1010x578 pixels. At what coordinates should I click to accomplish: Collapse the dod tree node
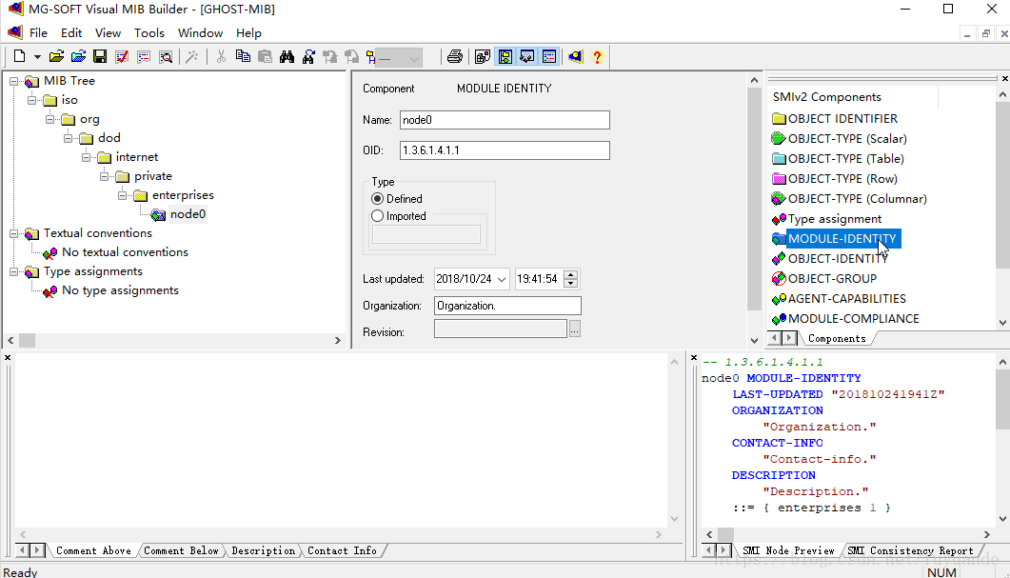(68, 138)
